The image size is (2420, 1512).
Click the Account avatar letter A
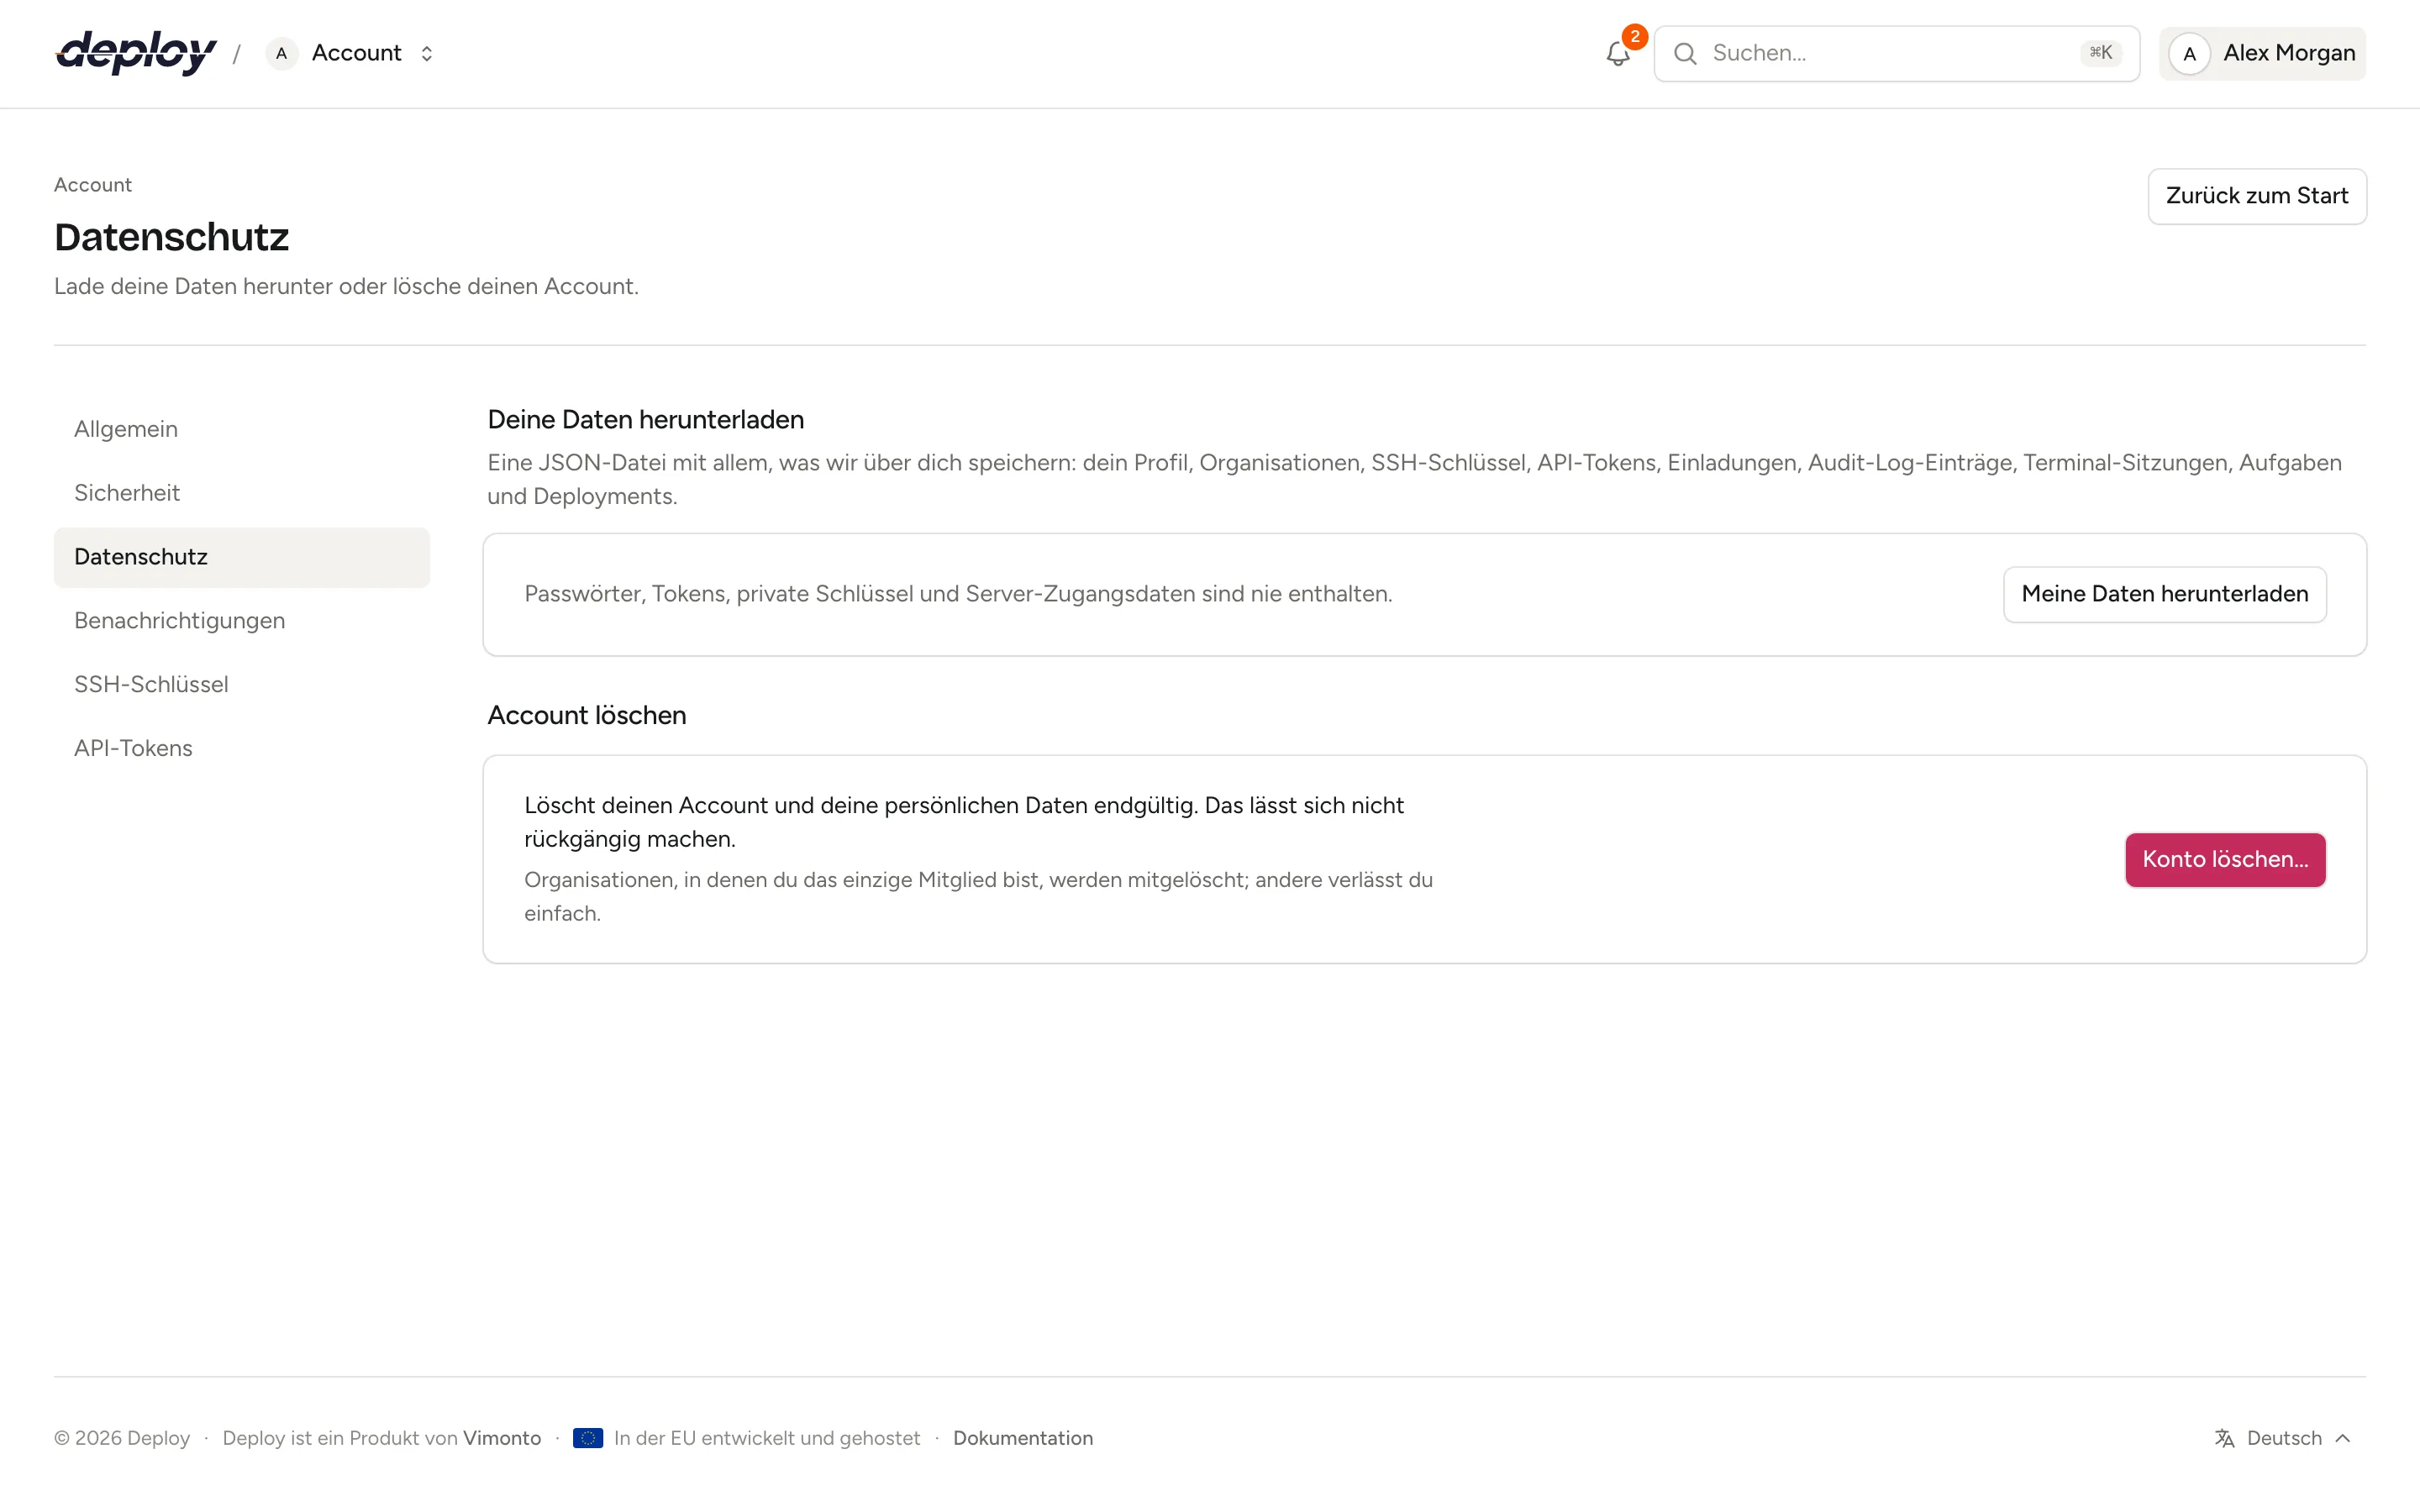[282, 54]
